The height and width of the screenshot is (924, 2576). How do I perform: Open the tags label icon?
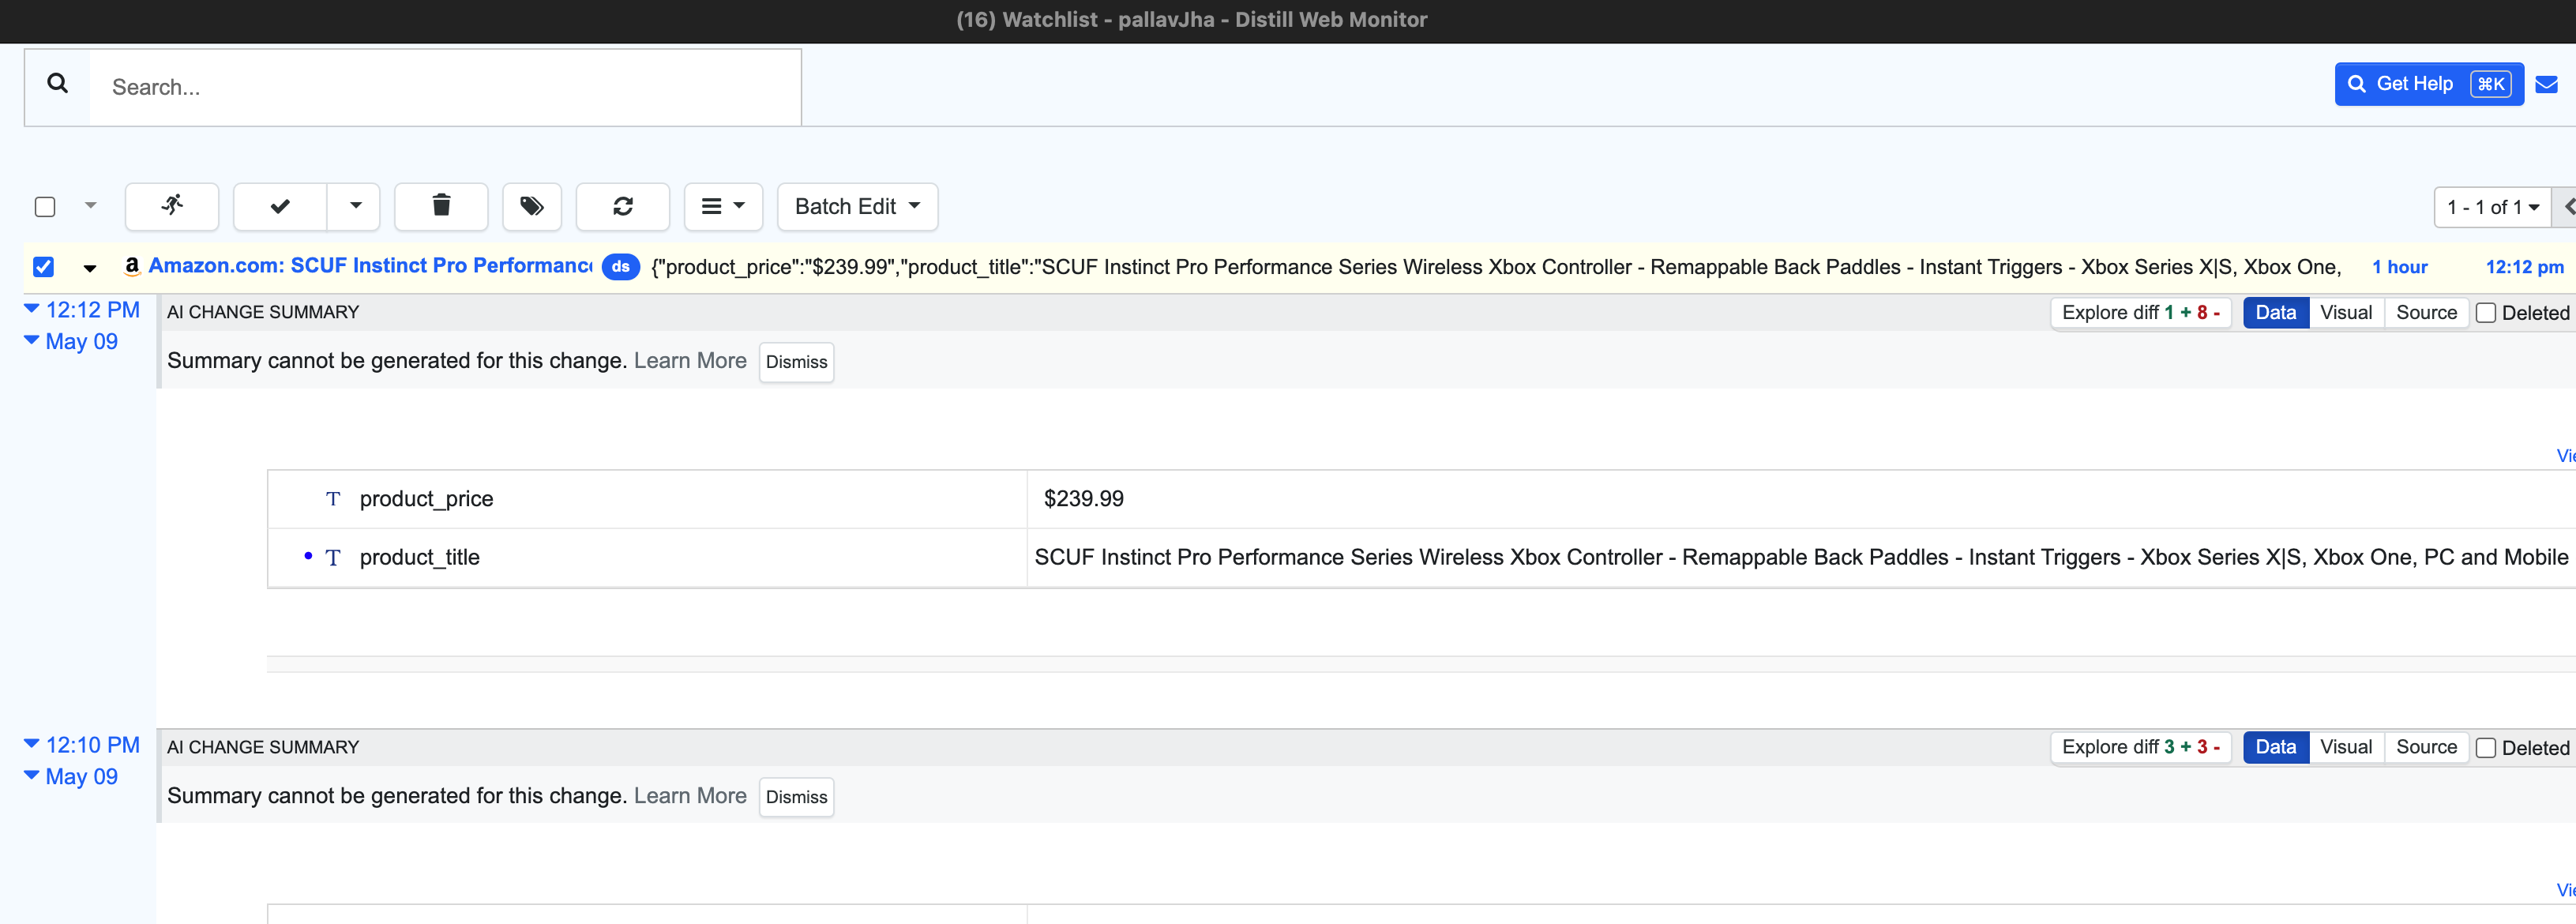(x=532, y=206)
